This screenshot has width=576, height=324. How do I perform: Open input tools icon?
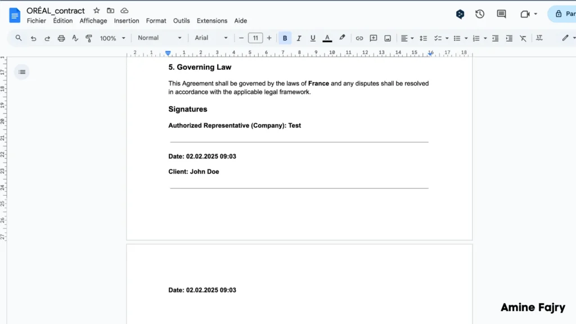coord(539,38)
